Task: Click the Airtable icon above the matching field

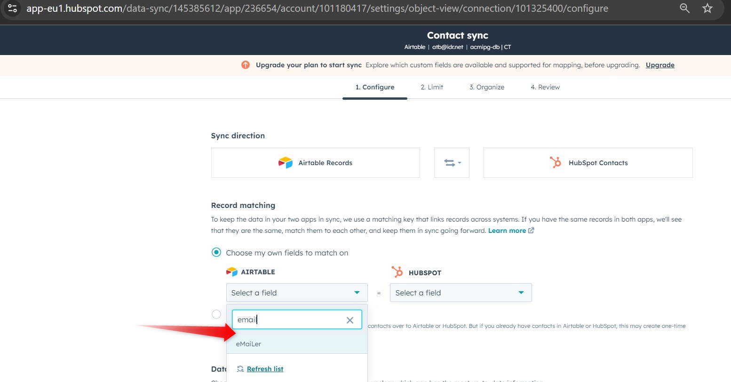Action: (x=232, y=272)
